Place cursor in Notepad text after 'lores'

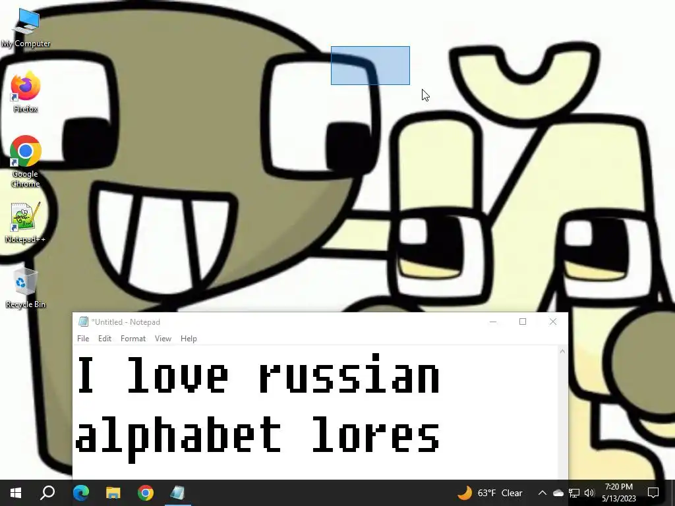click(x=441, y=435)
